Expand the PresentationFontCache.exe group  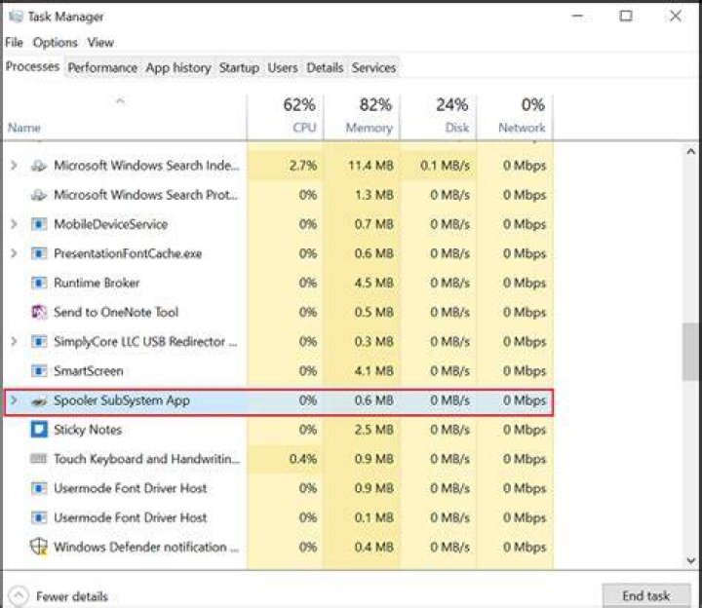point(14,253)
